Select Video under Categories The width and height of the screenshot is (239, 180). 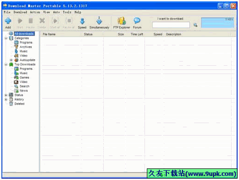coord(24,56)
